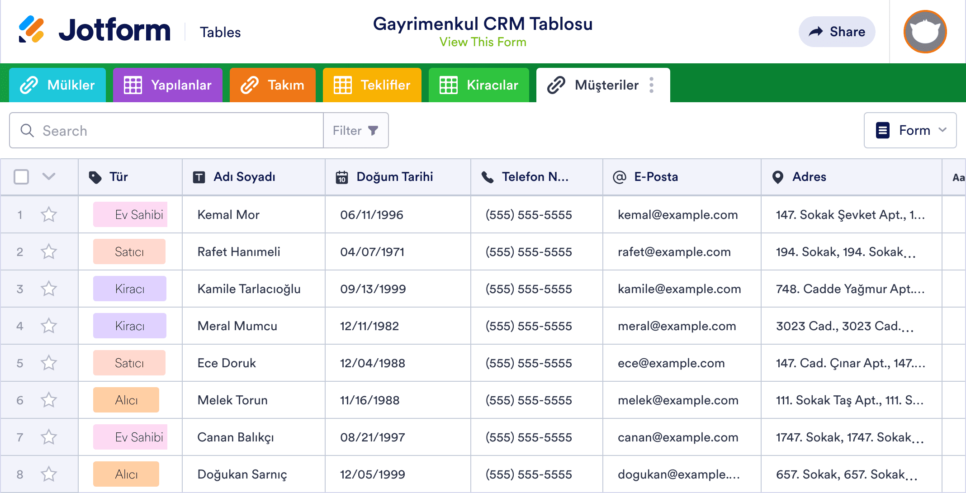The height and width of the screenshot is (493, 966).
Task: Click the location pin icon on Adres column
Action: [777, 177]
